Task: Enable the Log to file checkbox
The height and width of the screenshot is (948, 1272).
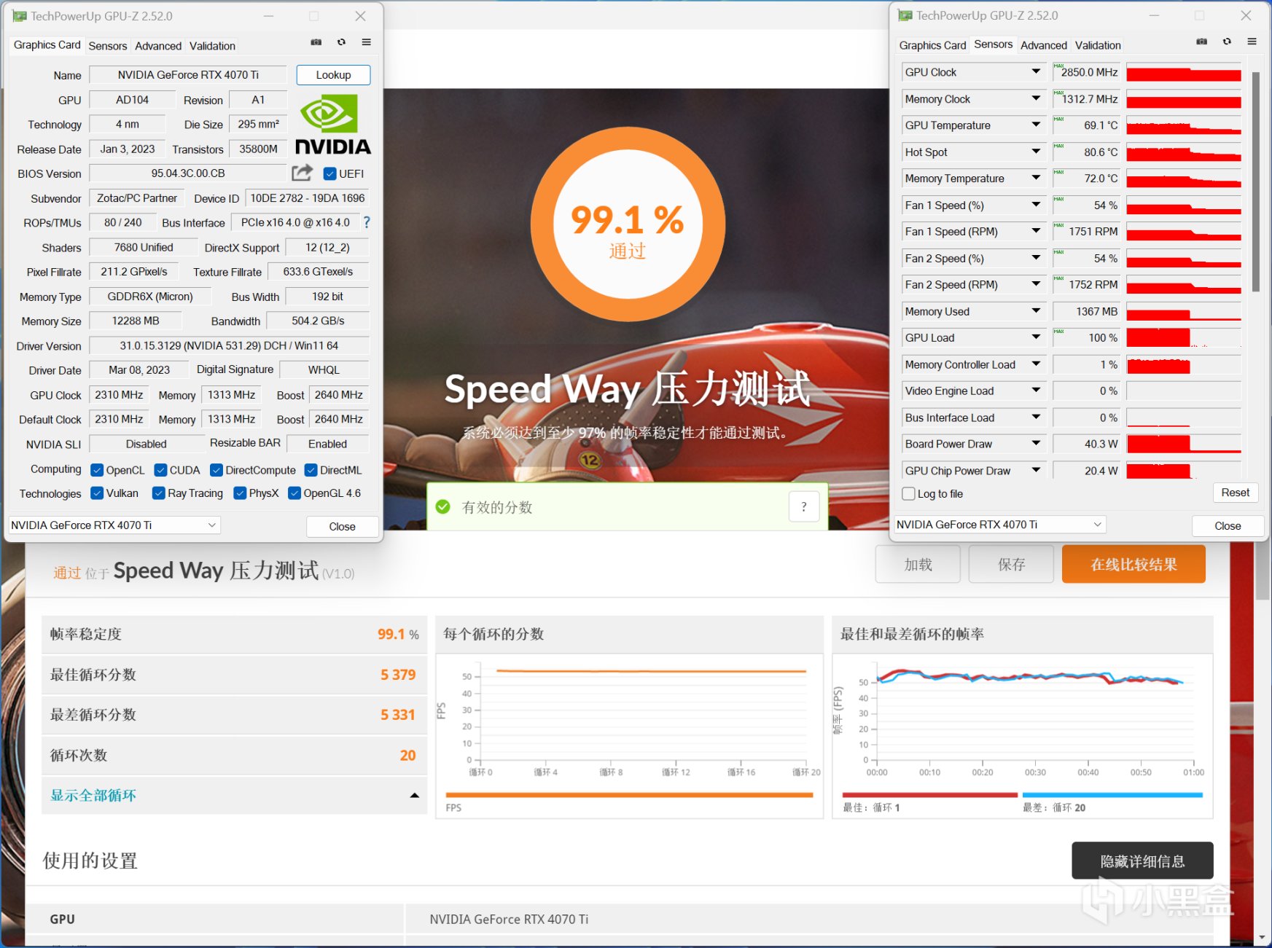Action: (908, 493)
